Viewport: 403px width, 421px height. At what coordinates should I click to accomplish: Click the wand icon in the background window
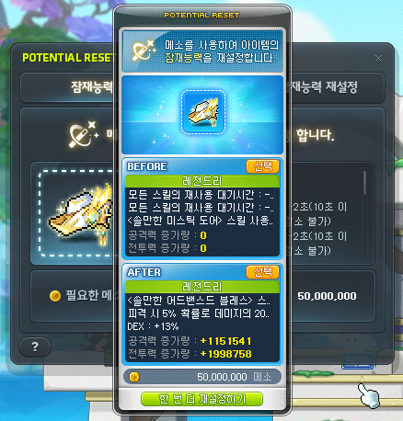83,134
